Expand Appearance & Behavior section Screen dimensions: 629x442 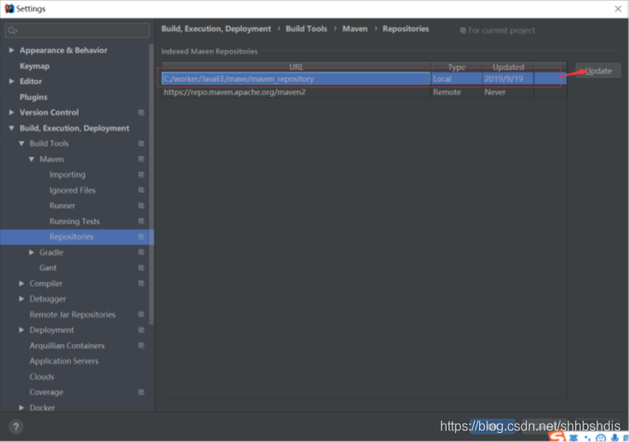pos(12,51)
